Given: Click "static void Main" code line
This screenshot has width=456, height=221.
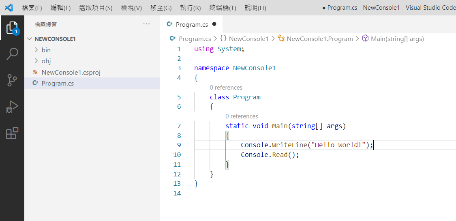Looking at the screenshot, I should pos(286,126).
